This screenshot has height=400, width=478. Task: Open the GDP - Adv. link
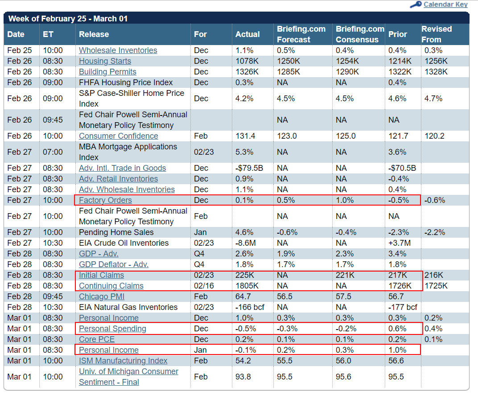click(x=99, y=254)
